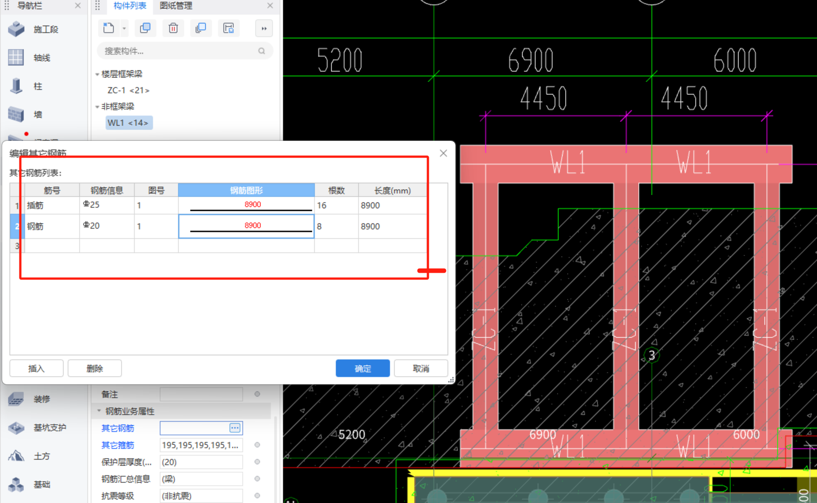Screen dimensions: 817x503
Task: Select the ⌀25 rebar info cell
Action: point(107,205)
